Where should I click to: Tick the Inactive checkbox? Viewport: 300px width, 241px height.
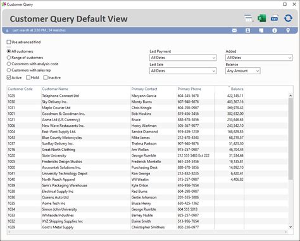click(x=46, y=77)
